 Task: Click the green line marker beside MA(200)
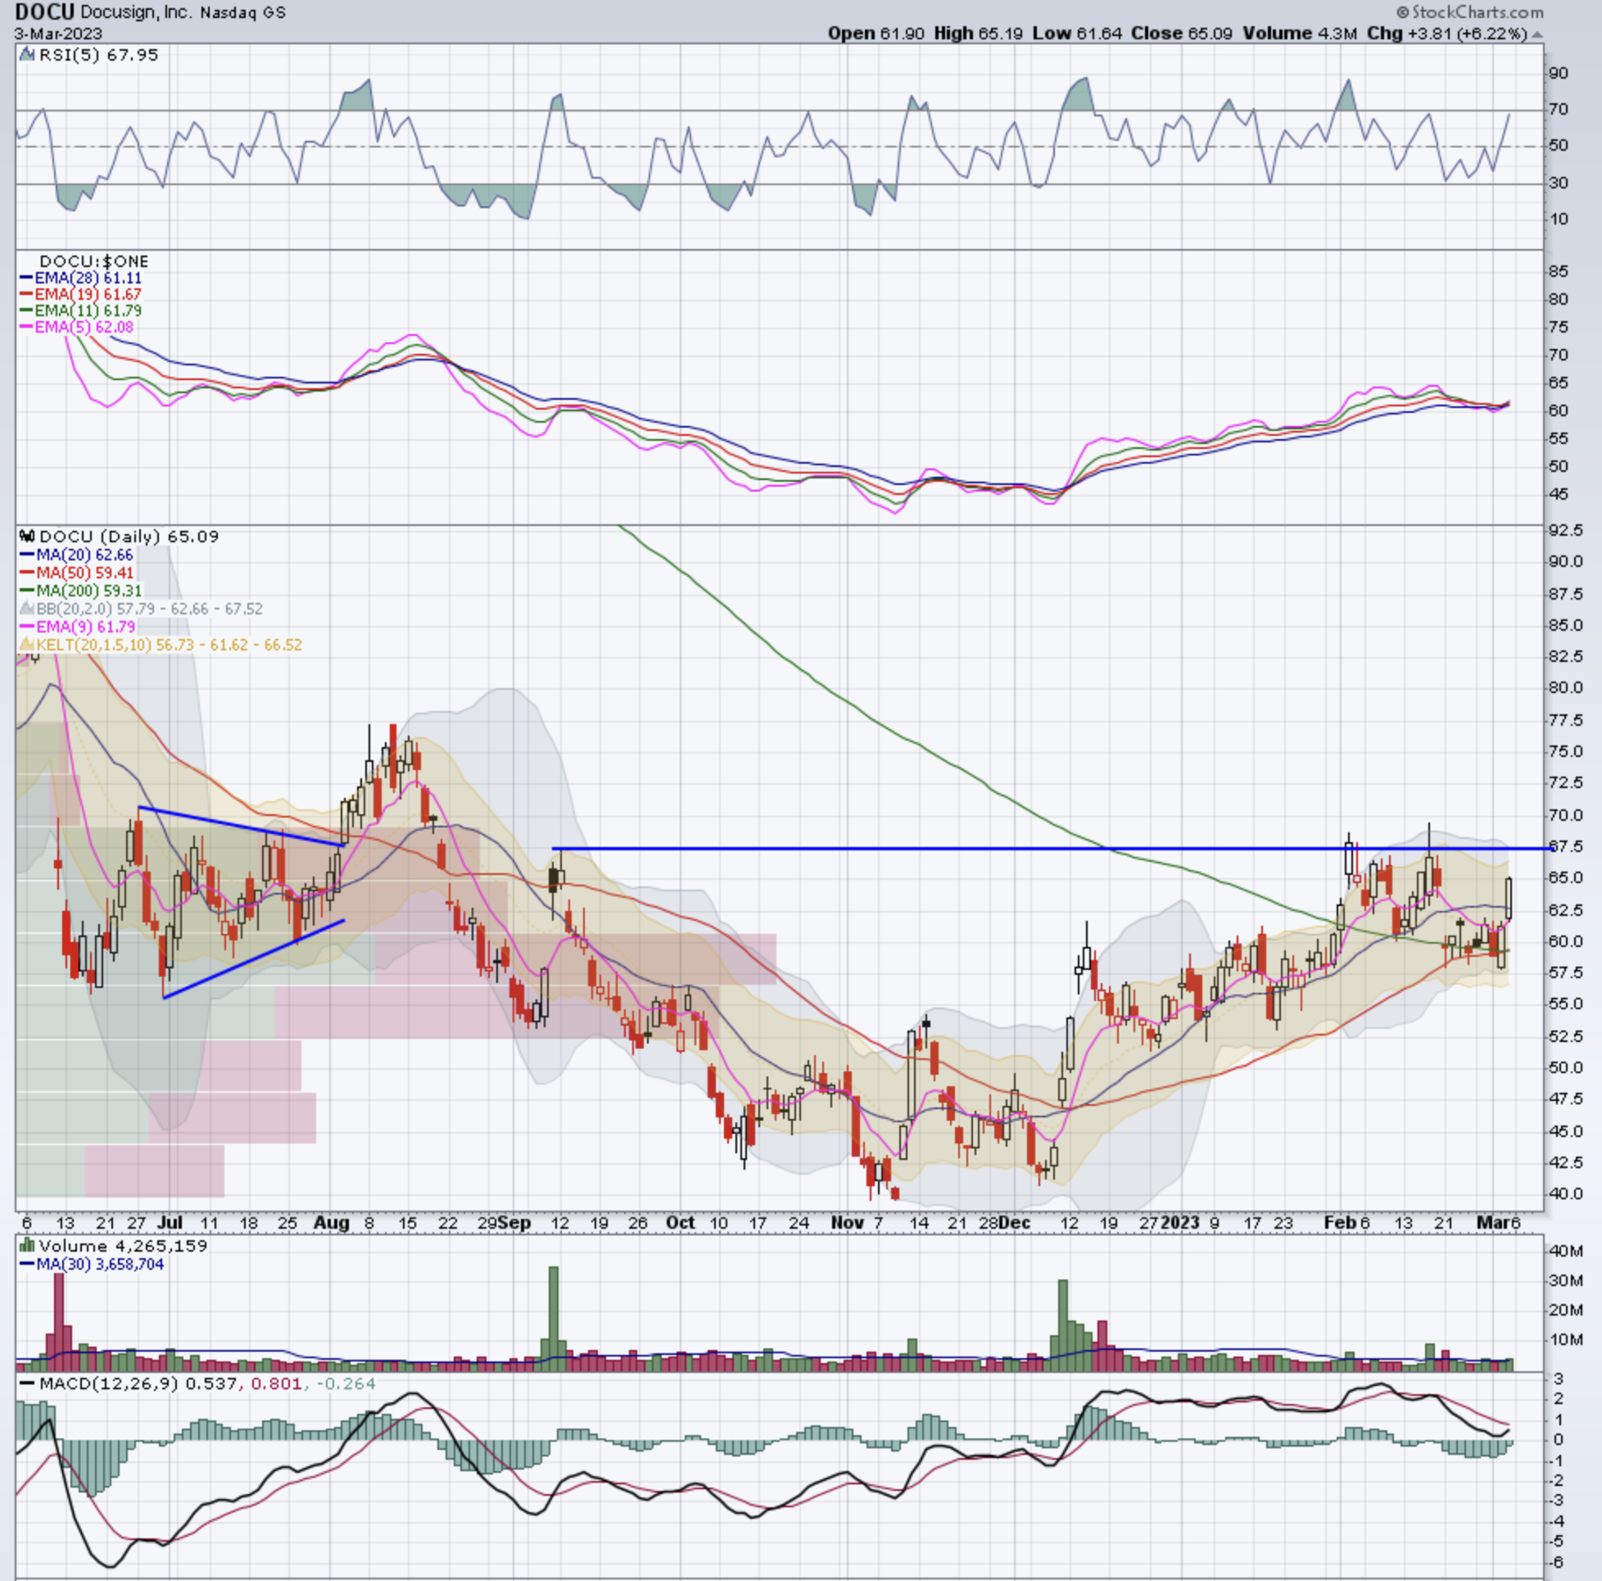[x=26, y=591]
